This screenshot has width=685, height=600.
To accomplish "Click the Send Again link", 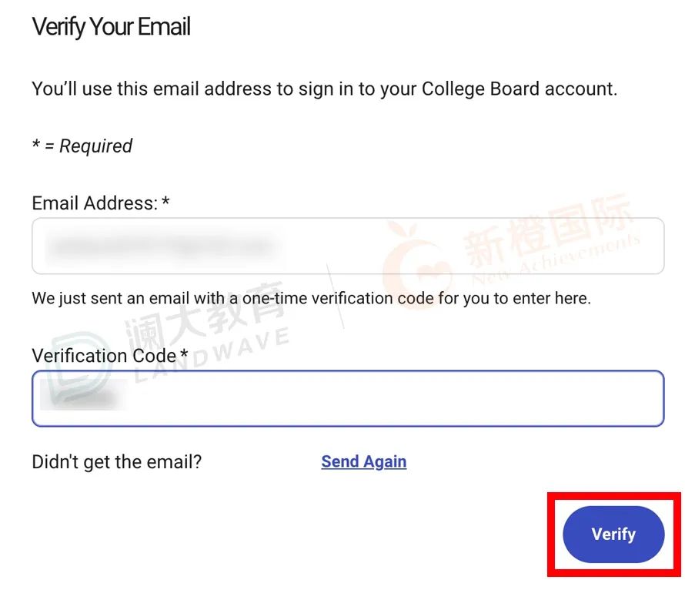I will (x=363, y=461).
